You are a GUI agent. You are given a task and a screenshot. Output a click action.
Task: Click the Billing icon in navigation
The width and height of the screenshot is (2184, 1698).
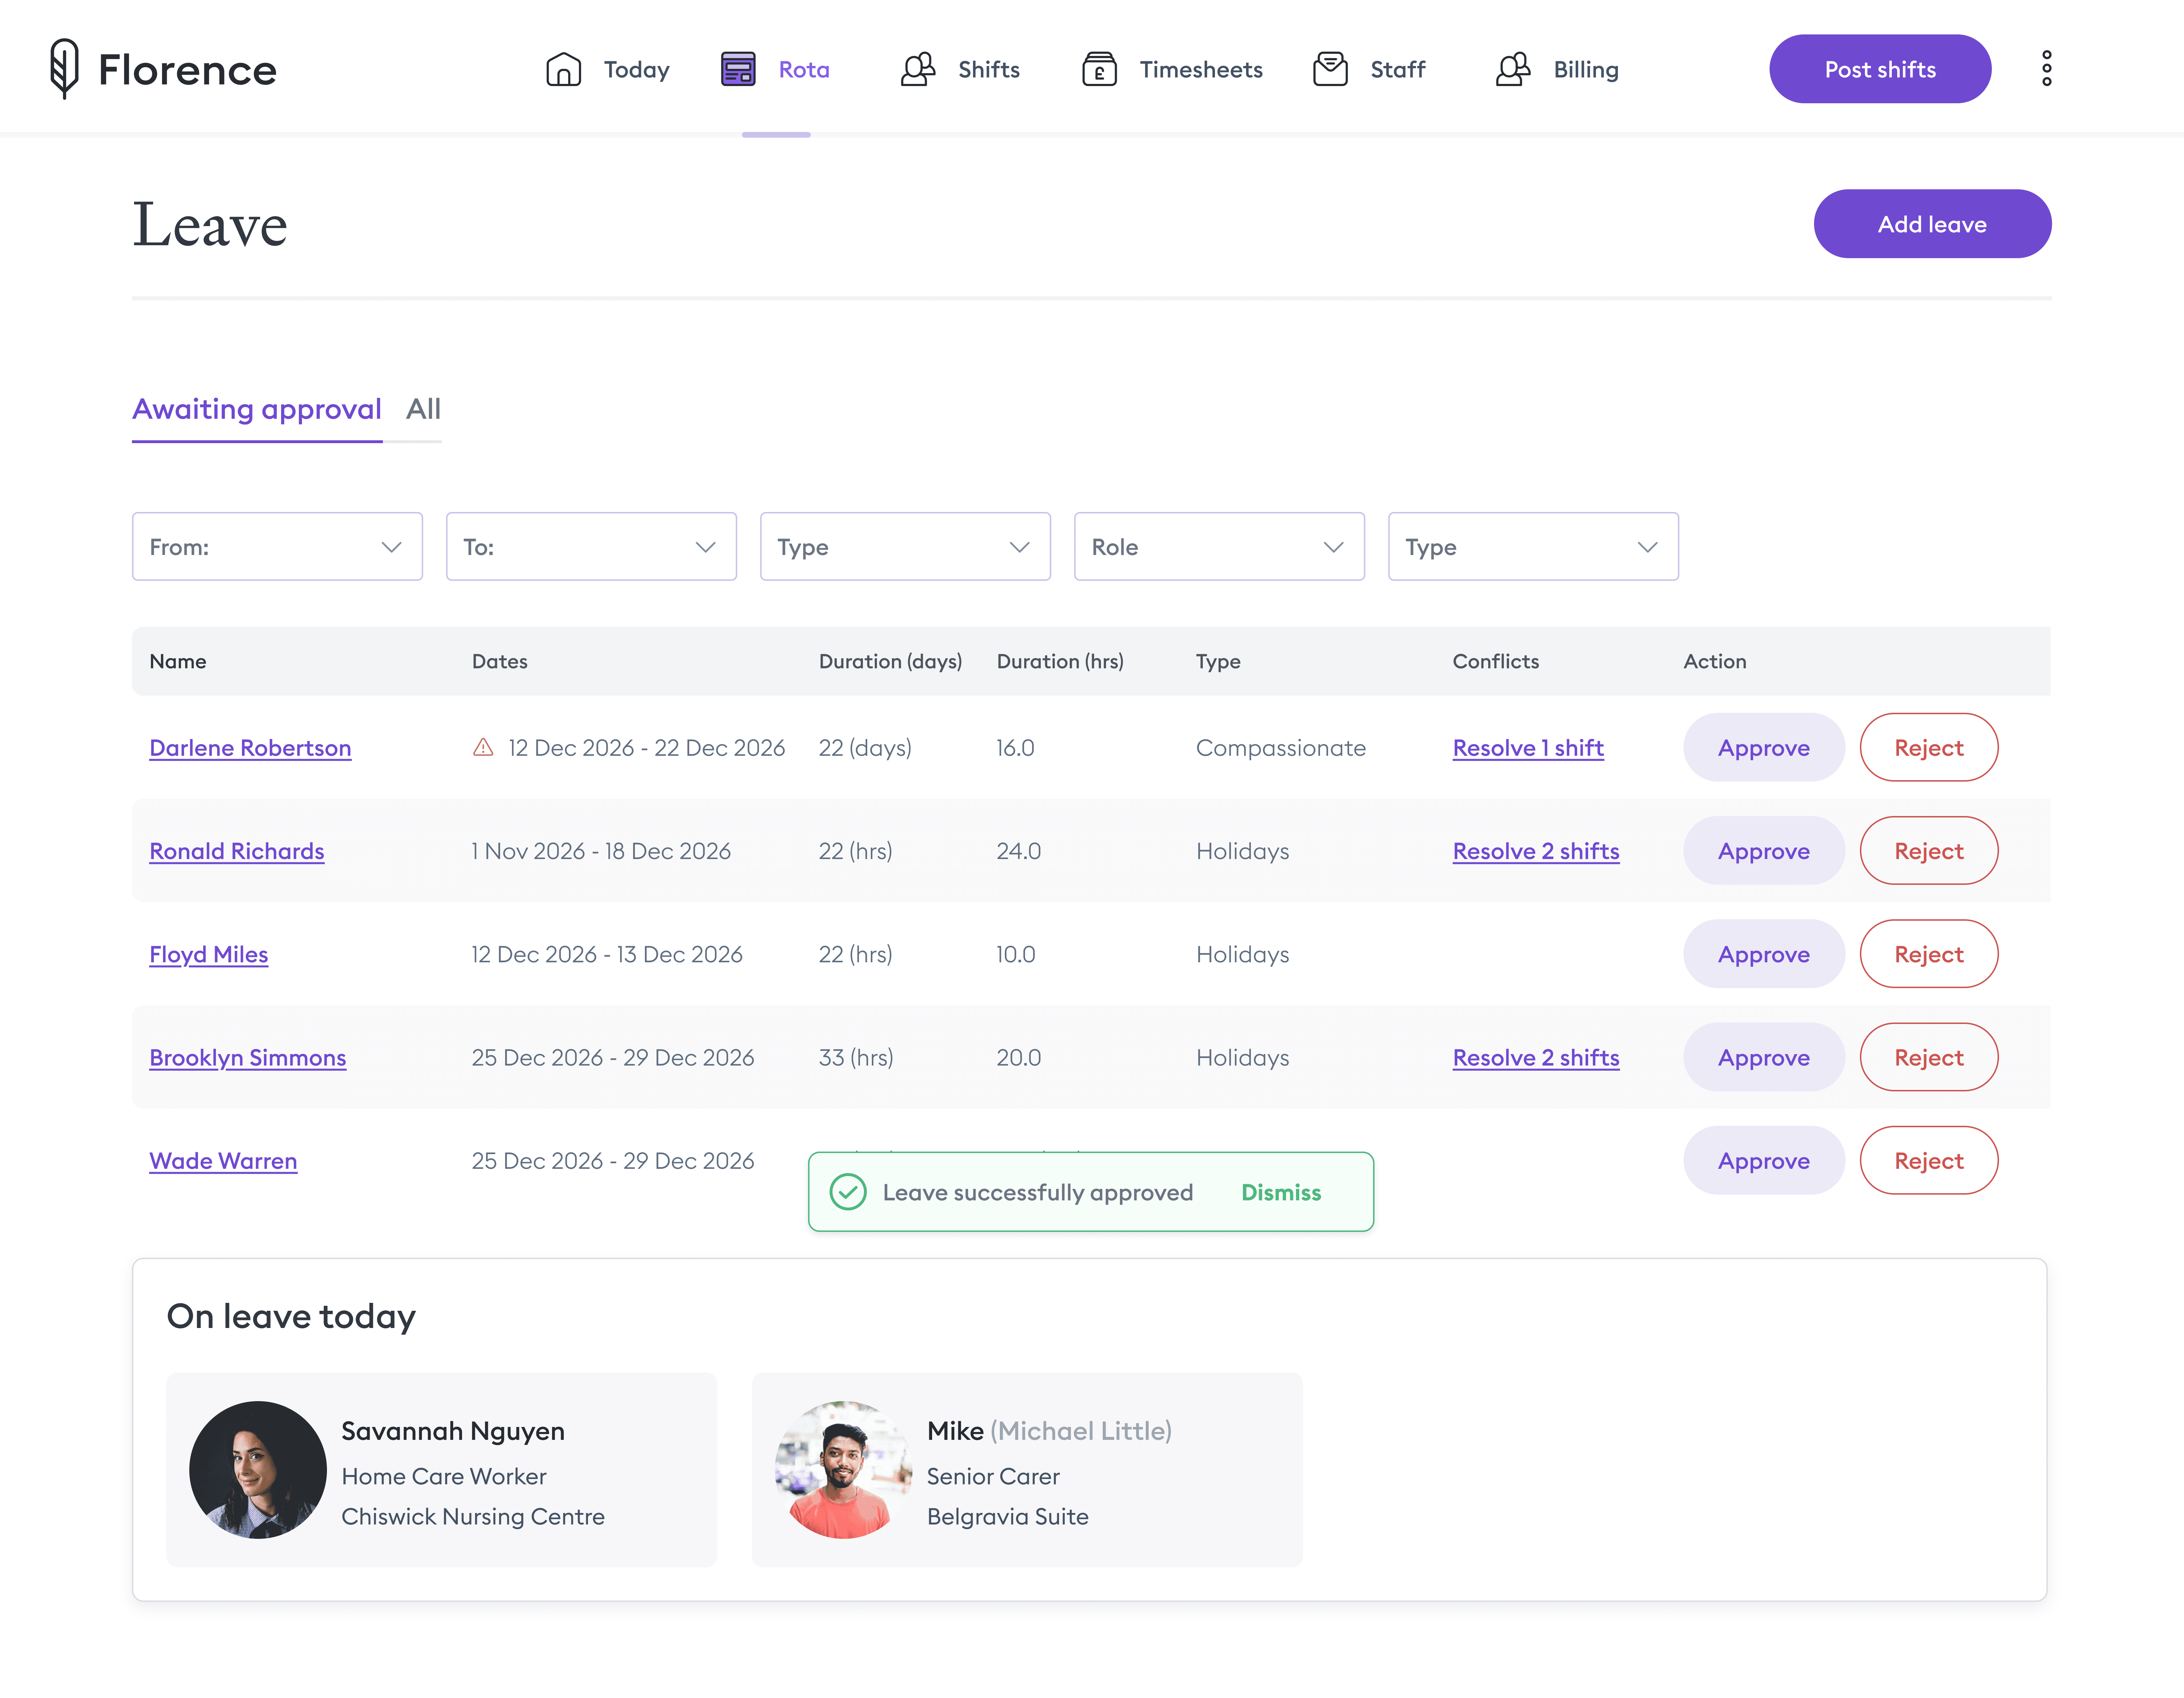coord(1513,69)
